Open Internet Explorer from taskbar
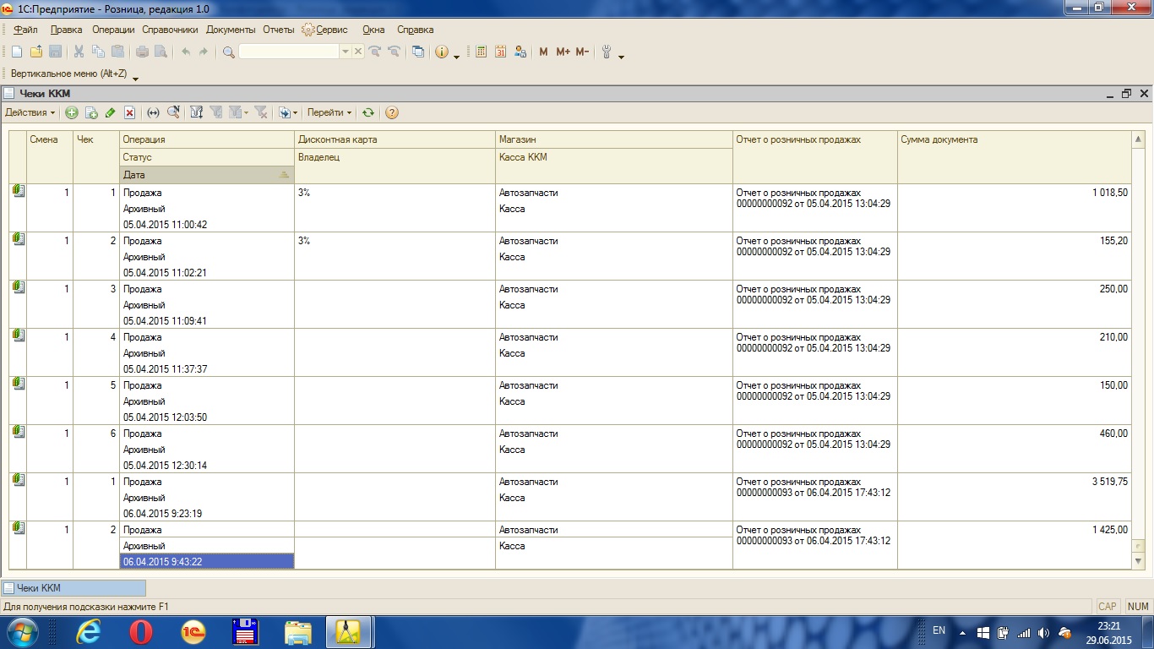The image size is (1154, 649). [x=88, y=632]
